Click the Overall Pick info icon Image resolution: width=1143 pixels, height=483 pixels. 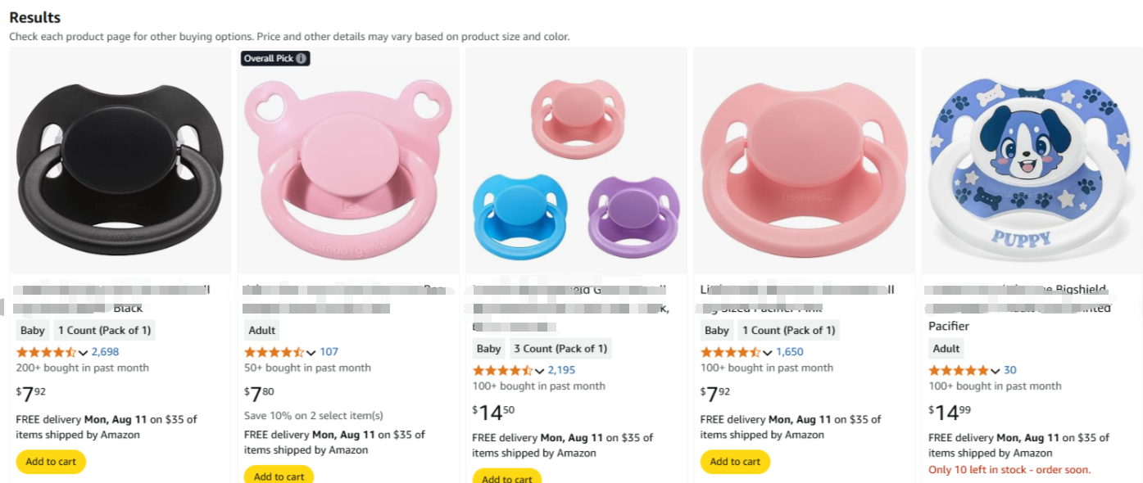[302, 58]
